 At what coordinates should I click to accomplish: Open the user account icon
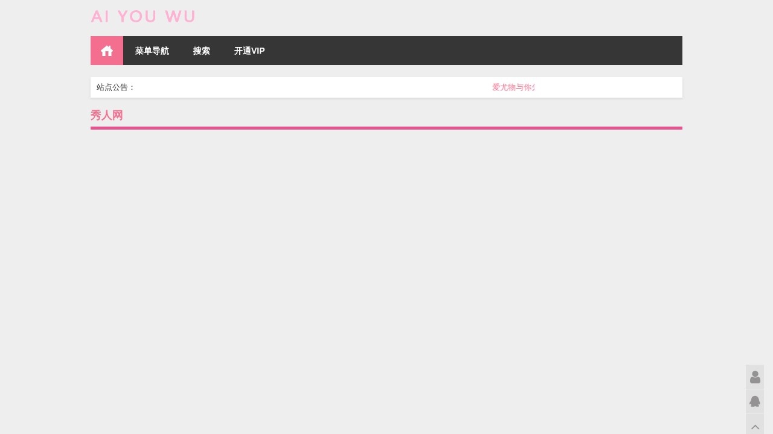click(755, 377)
